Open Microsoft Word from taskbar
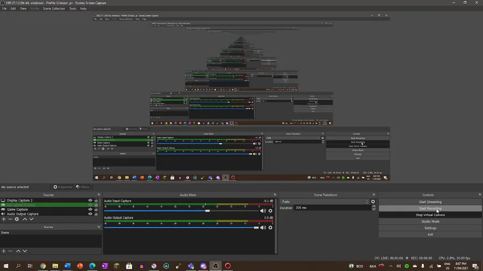The width and height of the screenshot is (483, 271). click(68, 266)
